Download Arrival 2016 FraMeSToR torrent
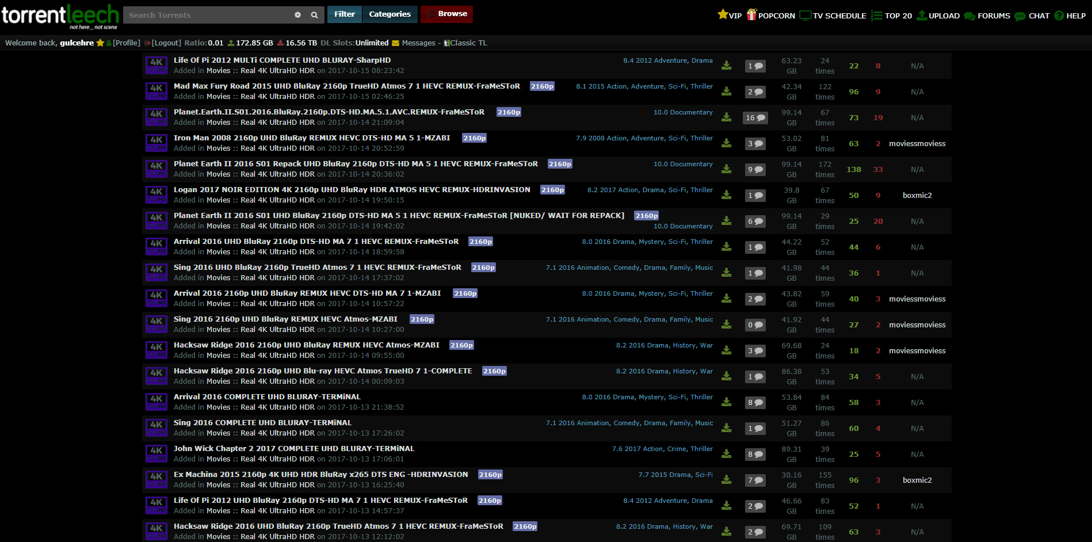The width and height of the screenshot is (1092, 542). (x=727, y=247)
